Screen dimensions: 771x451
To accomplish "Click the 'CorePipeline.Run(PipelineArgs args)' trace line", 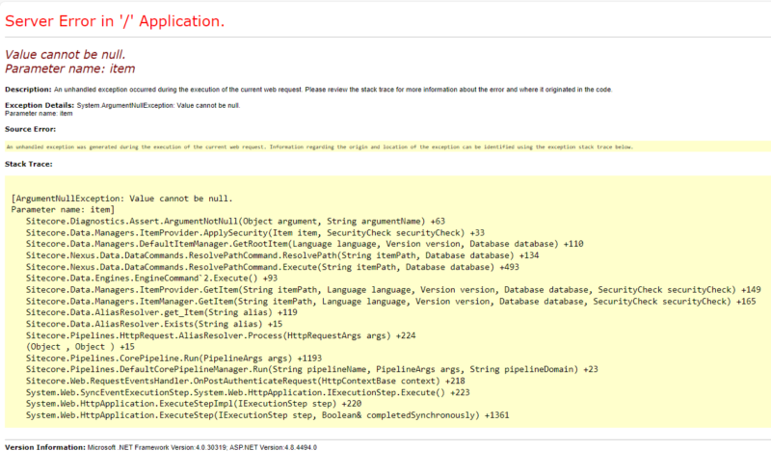I will click(x=174, y=358).
